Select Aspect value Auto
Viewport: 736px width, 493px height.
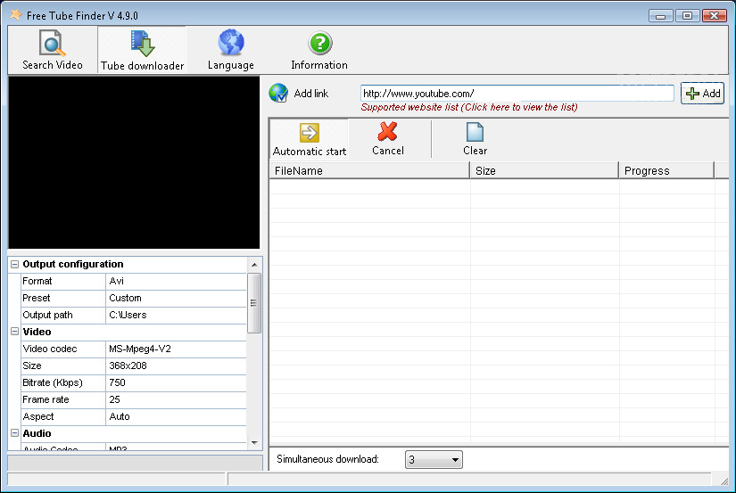176,416
